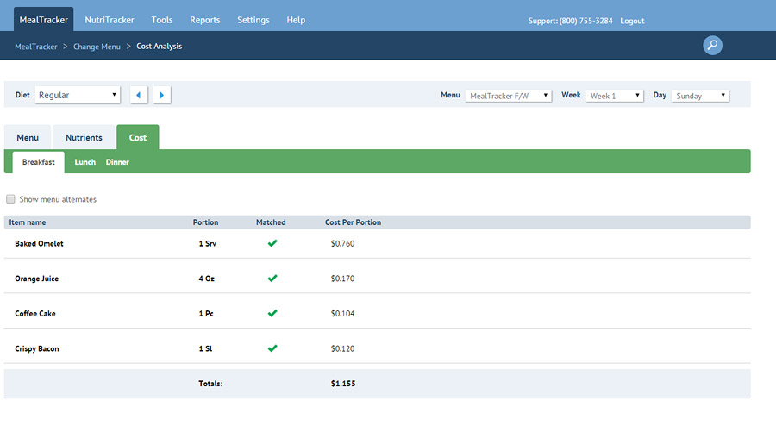Click the 1 Srv portion value
This screenshot has width=776, height=426.
(207, 243)
